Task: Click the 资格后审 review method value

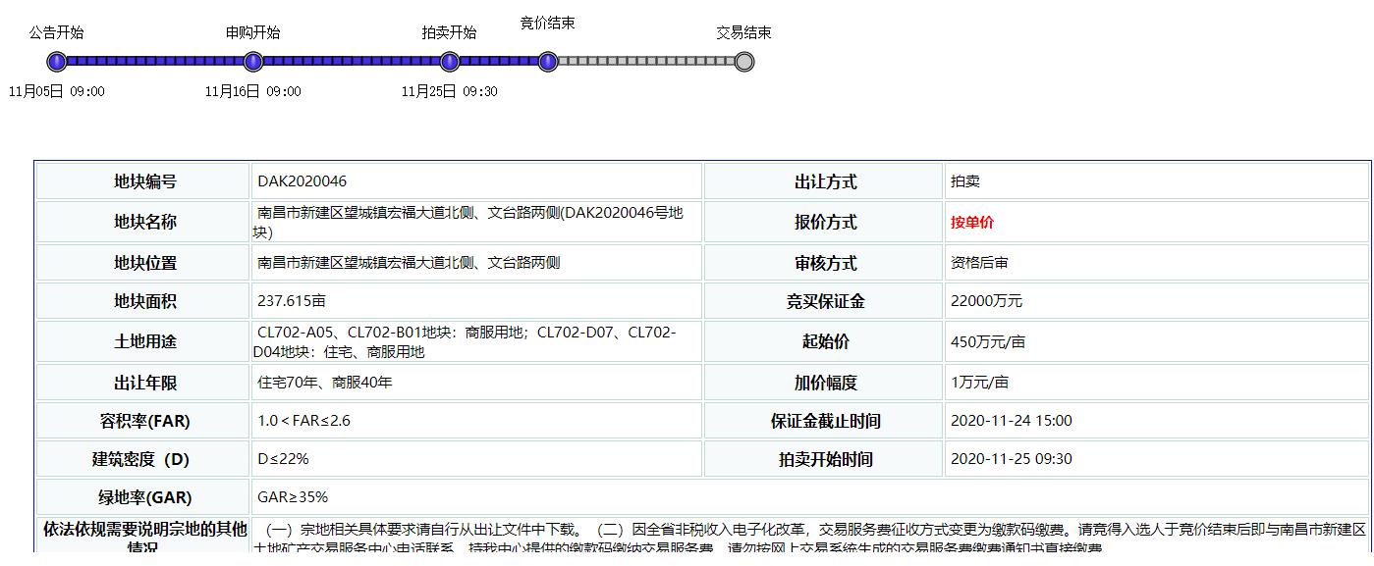Action: [979, 263]
